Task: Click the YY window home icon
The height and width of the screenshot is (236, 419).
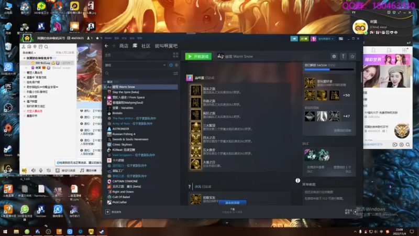Action: pyautogui.click(x=27, y=38)
